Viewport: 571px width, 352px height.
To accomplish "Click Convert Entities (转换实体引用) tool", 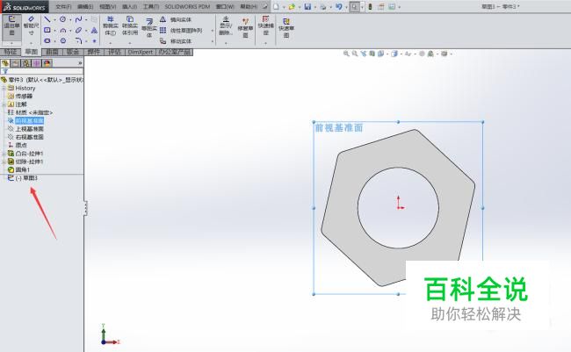I will pyautogui.click(x=130, y=25).
